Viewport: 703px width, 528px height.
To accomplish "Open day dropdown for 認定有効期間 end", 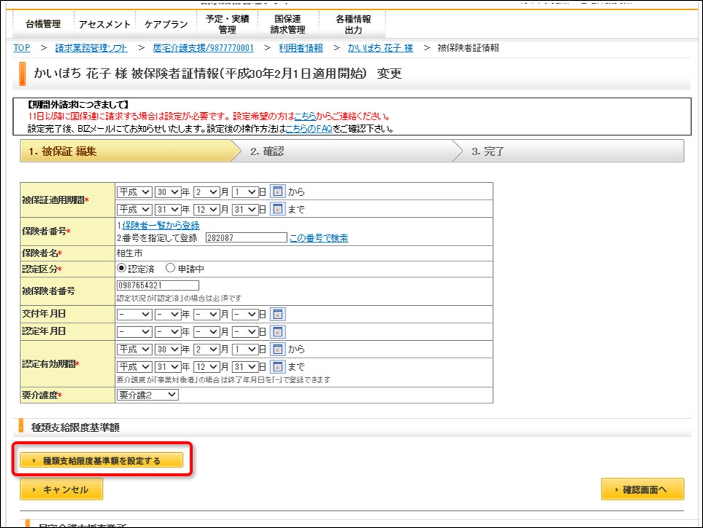I will (246, 366).
